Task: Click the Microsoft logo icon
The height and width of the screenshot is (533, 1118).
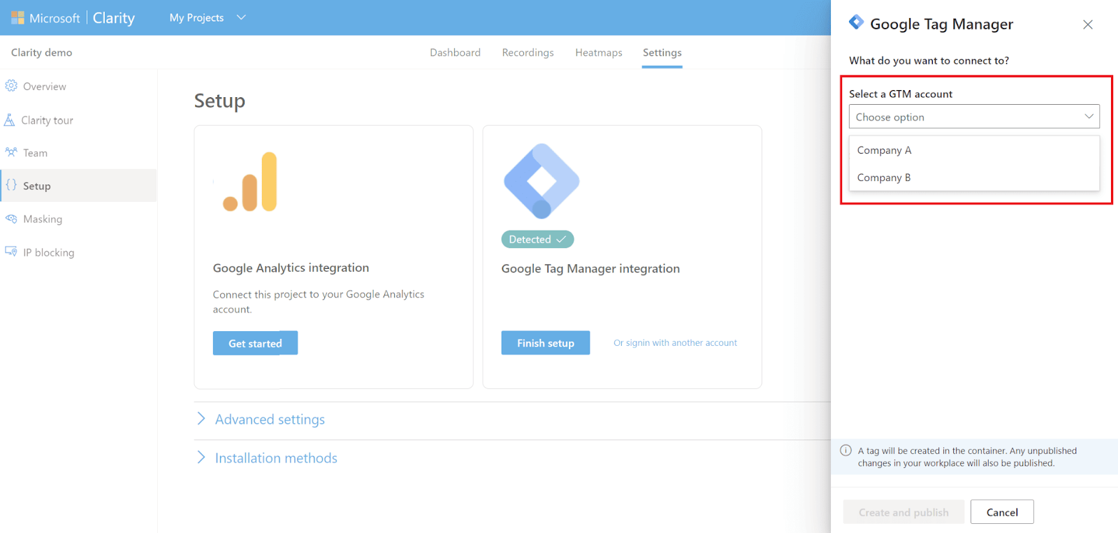Action: point(17,17)
